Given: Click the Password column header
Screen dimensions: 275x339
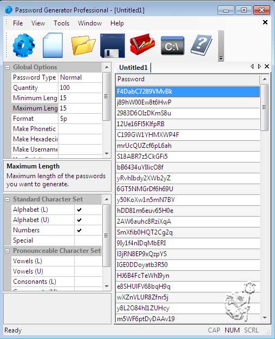Looking at the screenshot, I should click(x=187, y=79).
